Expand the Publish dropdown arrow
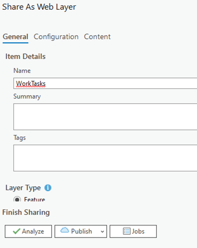Screen dimensions: 197x248 [102, 231]
